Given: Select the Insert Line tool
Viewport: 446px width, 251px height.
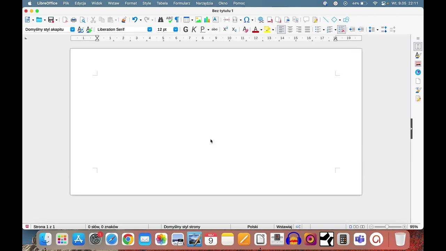Looking at the screenshot, I should (325, 20).
